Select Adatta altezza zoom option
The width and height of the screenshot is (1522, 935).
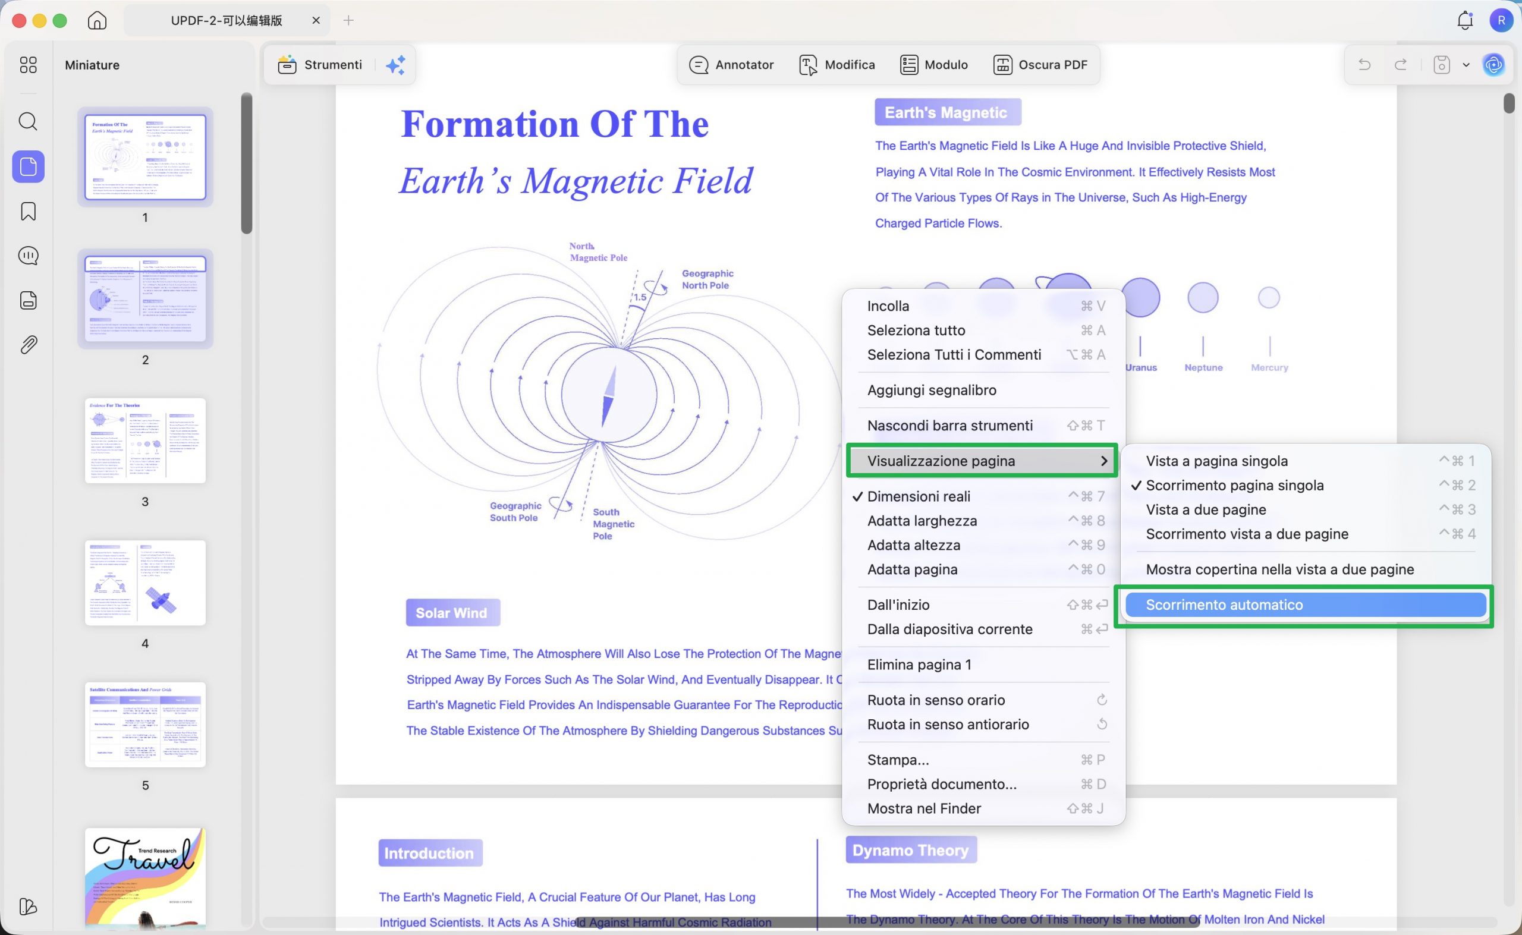tap(983, 545)
